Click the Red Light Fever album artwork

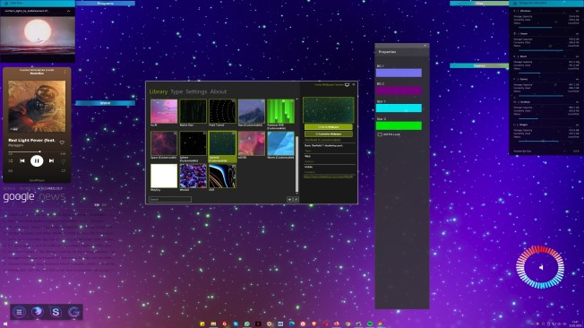37,107
